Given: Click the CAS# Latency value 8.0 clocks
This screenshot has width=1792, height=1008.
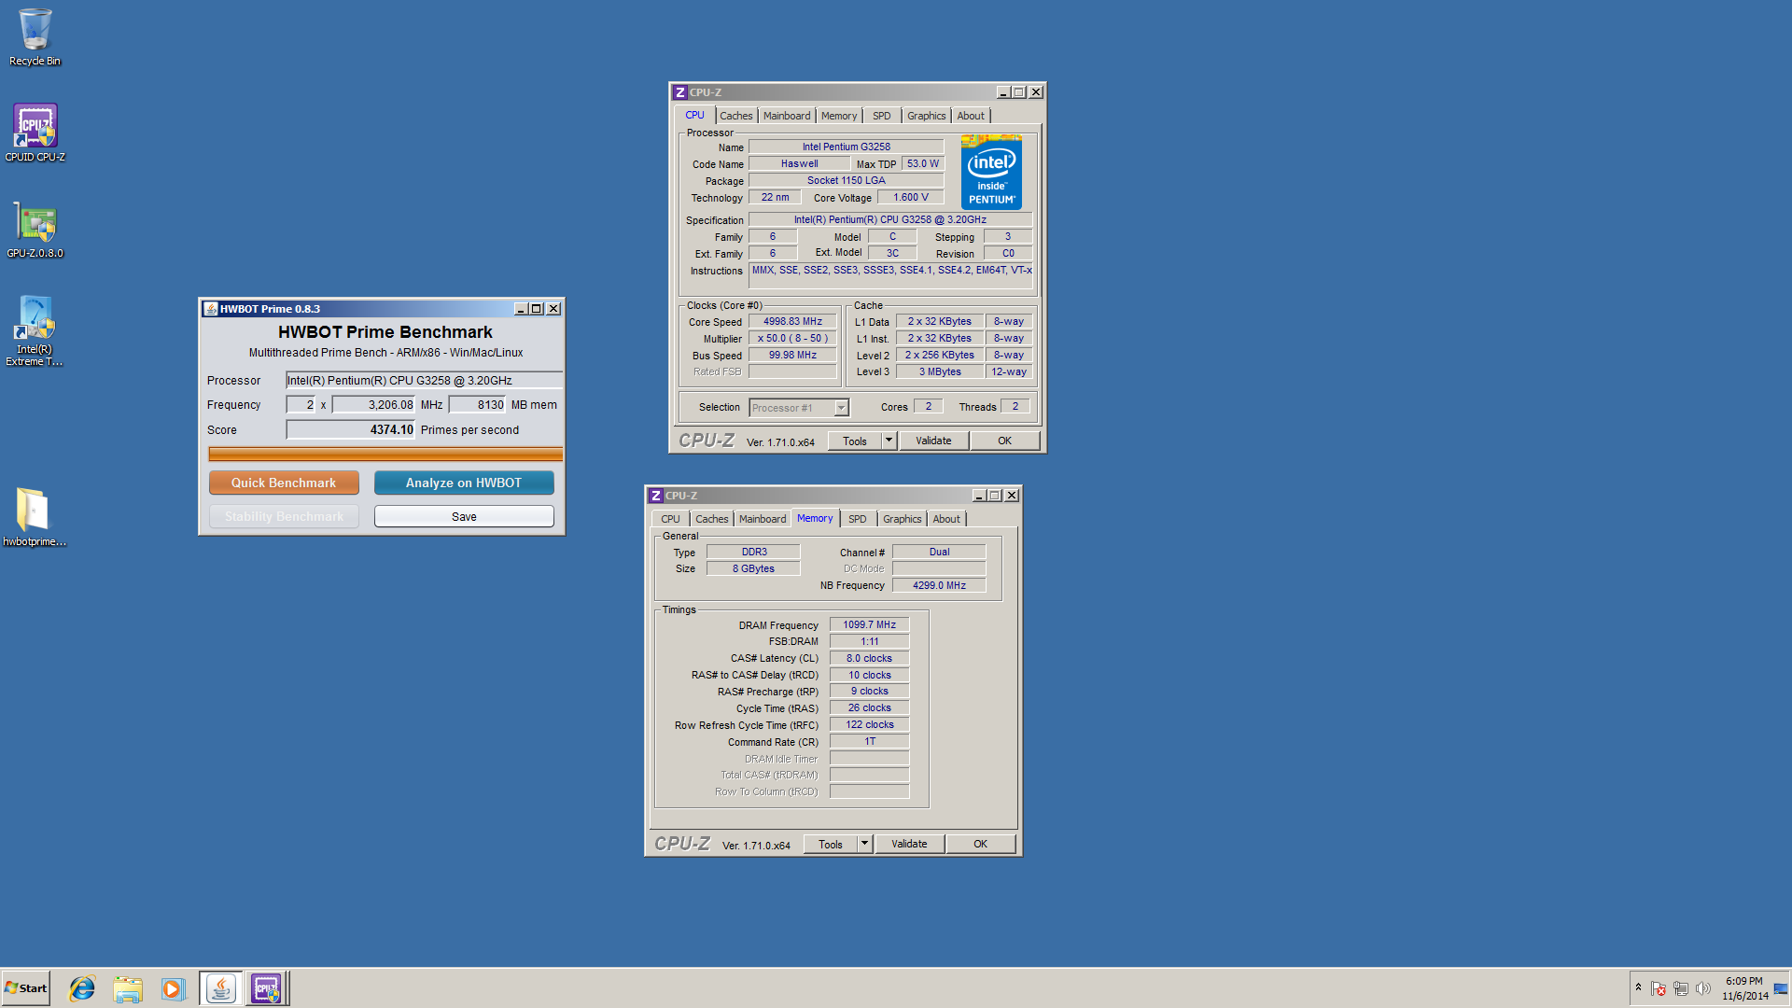Looking at the screenshot, I should point(869,658).
